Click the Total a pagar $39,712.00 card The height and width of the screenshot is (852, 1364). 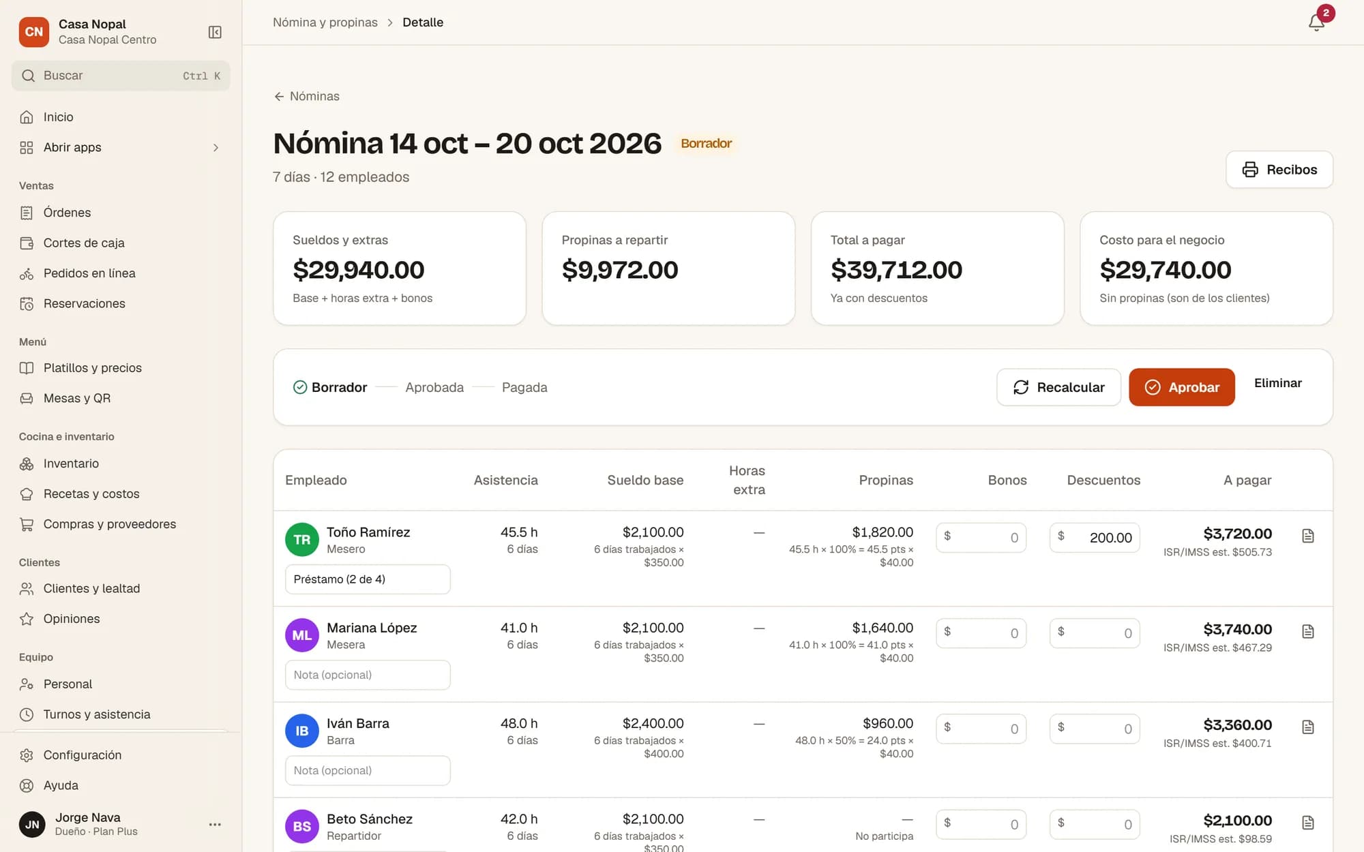point(937,269)
